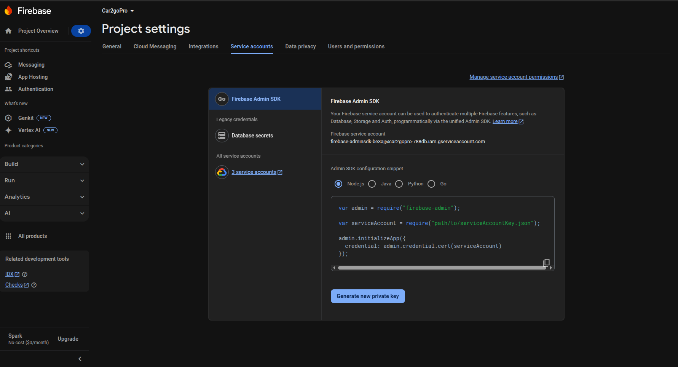Screen dimensions: 678x367
Task: Click help icon next to IDX
Action: [25, 274]
